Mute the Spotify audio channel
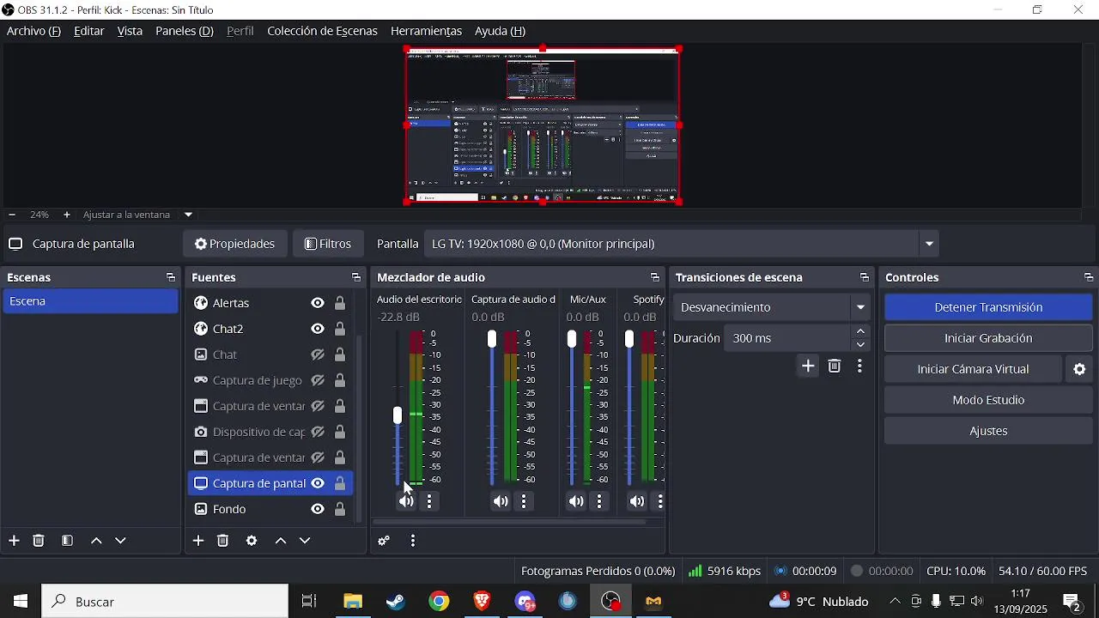This screenshot has width=1099, height=618. [637, 502]
